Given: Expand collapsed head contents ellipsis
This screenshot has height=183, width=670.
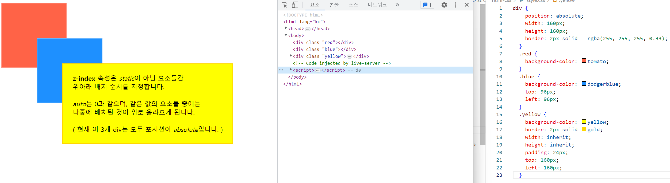Looking at the screenshot, I should (x=308, y=29).
